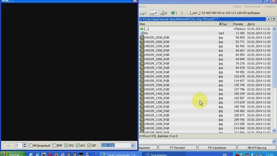The height and width of the screenshot is (156, 277).
Task: Enable the BMP output checkbox
Action: coord(55,146)
